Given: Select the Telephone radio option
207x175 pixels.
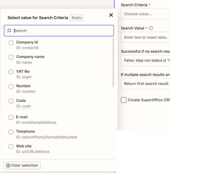Looking at the screenshot, I should point(11,132).
